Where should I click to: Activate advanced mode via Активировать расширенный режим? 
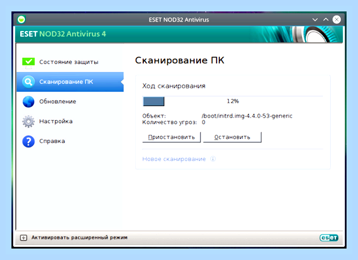point(79,238)
